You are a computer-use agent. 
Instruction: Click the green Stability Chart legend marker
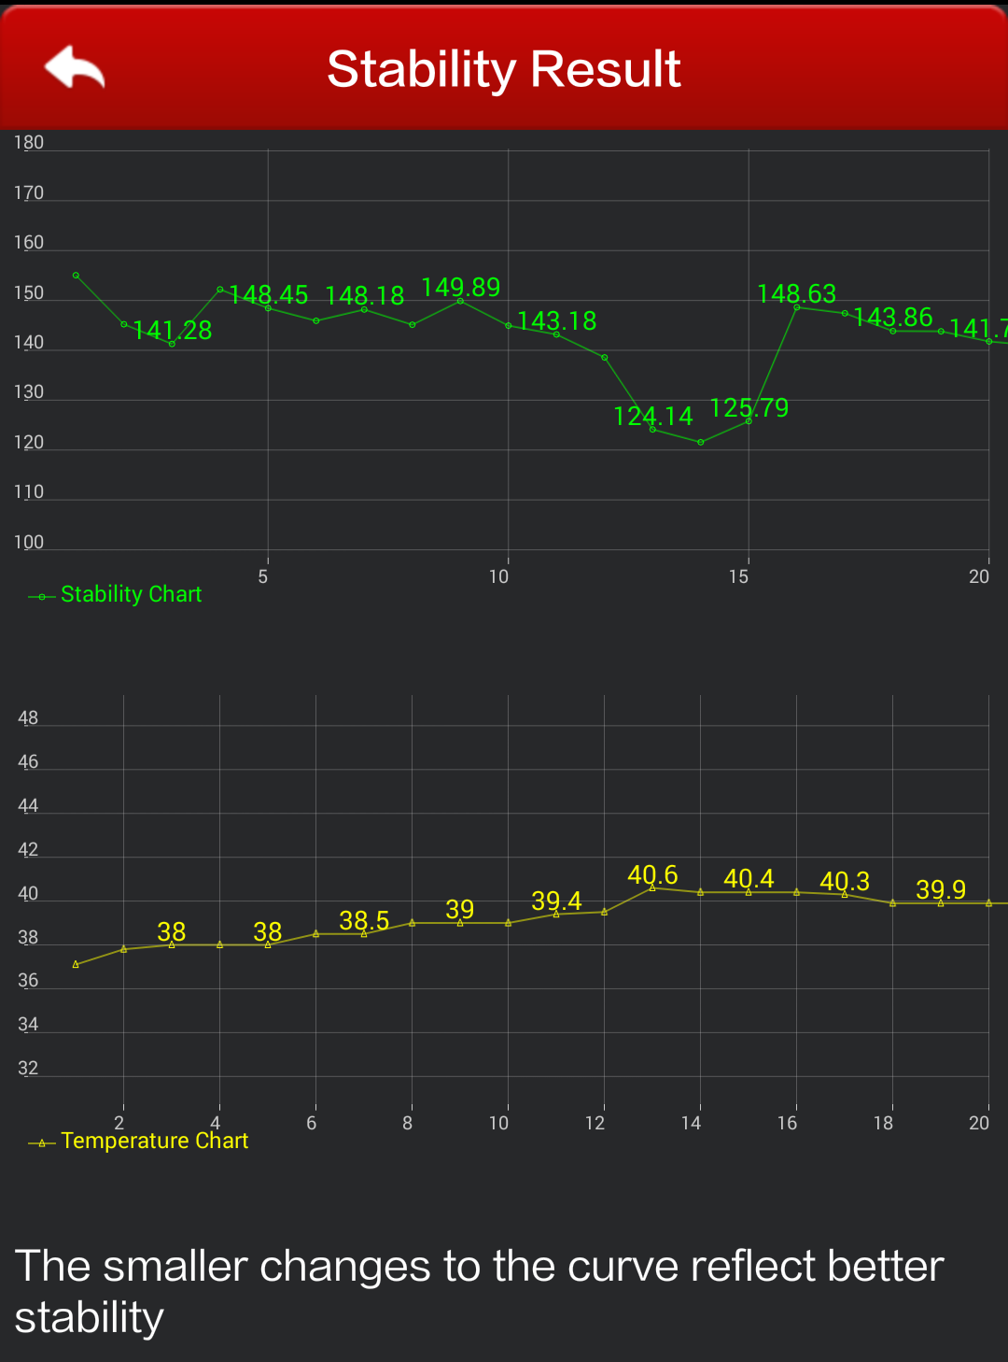pos(42,596)
